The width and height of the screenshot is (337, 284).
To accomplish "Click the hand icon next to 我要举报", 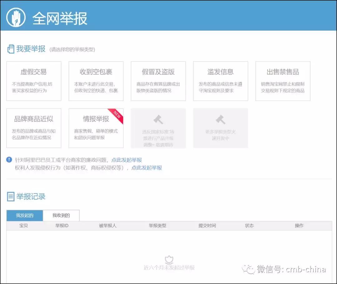I will (x=11, y=48).
